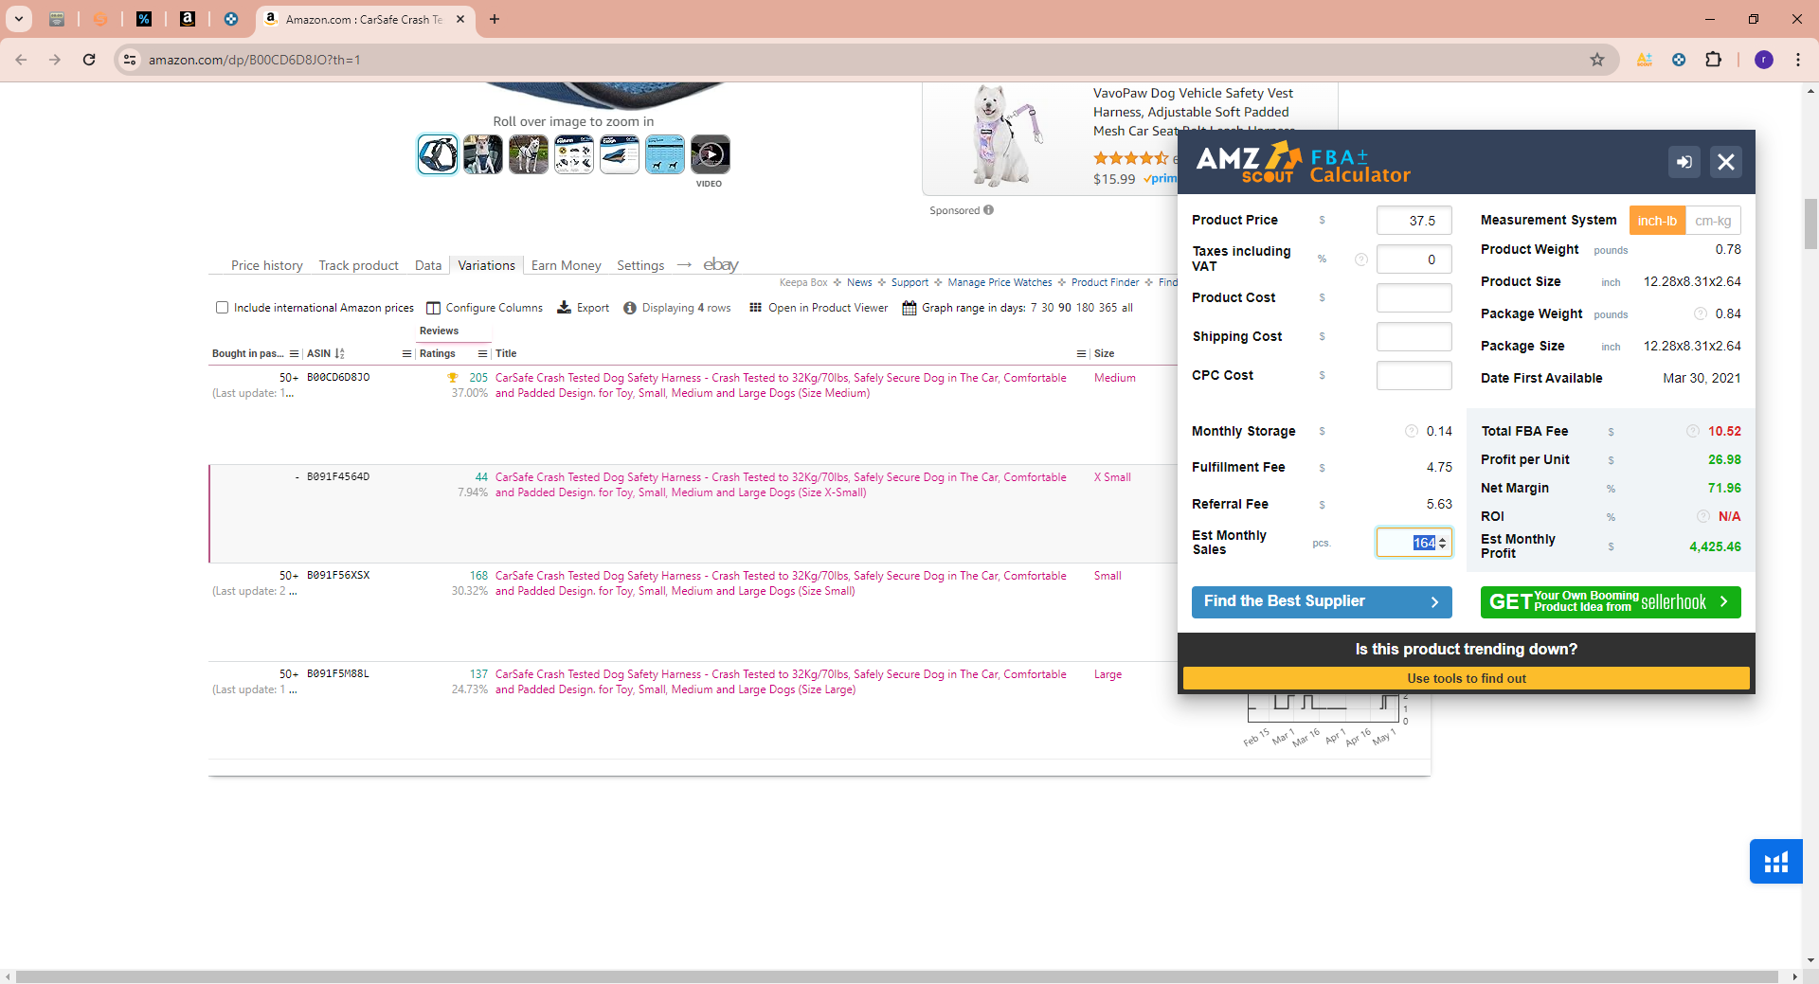Click the help icon next to Taxes including VAT
The image size is (1819, 984).
point(1361,259)
